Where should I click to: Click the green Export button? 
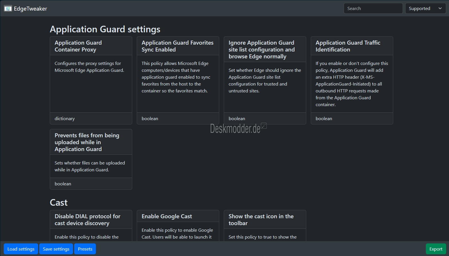(x=436, y=249)
